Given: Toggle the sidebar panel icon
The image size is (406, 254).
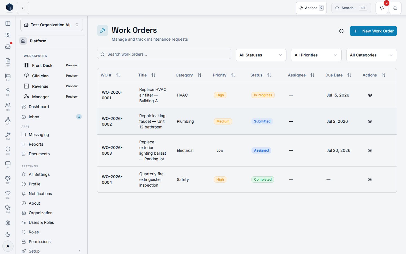Looking at the screenshot, I should point(8,23).
